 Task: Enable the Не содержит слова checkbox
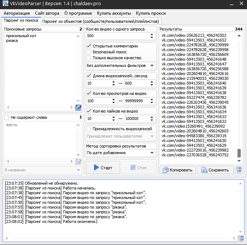pyautogui.click(x=7, y=117)
